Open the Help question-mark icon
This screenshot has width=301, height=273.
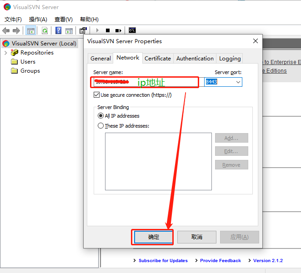(x=58, y=30)
